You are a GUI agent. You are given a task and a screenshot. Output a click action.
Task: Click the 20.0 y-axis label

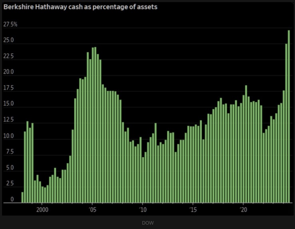(9, 72)
